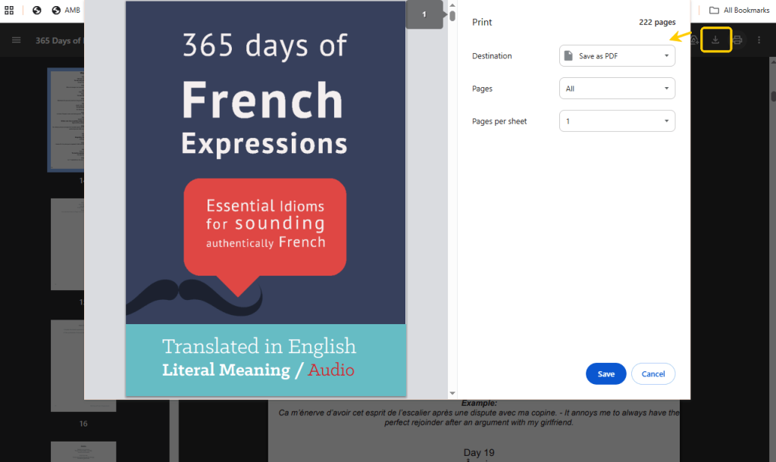Select page 16 thumbnail in sidebar
This screenshot has width=776, height=462.
83,366
